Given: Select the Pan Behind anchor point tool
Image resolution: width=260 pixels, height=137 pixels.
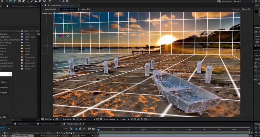Looking at the screenshot, I should (x=14, y=1).
